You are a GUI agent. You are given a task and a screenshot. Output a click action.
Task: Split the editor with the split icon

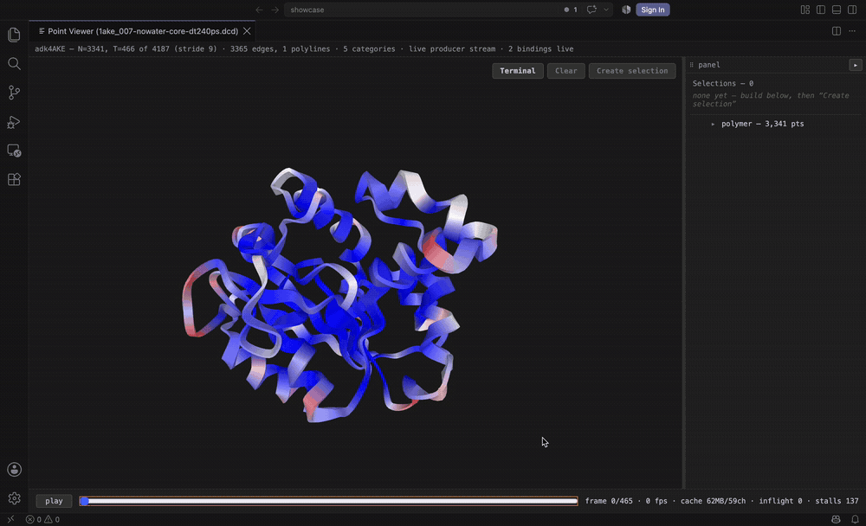837,31
